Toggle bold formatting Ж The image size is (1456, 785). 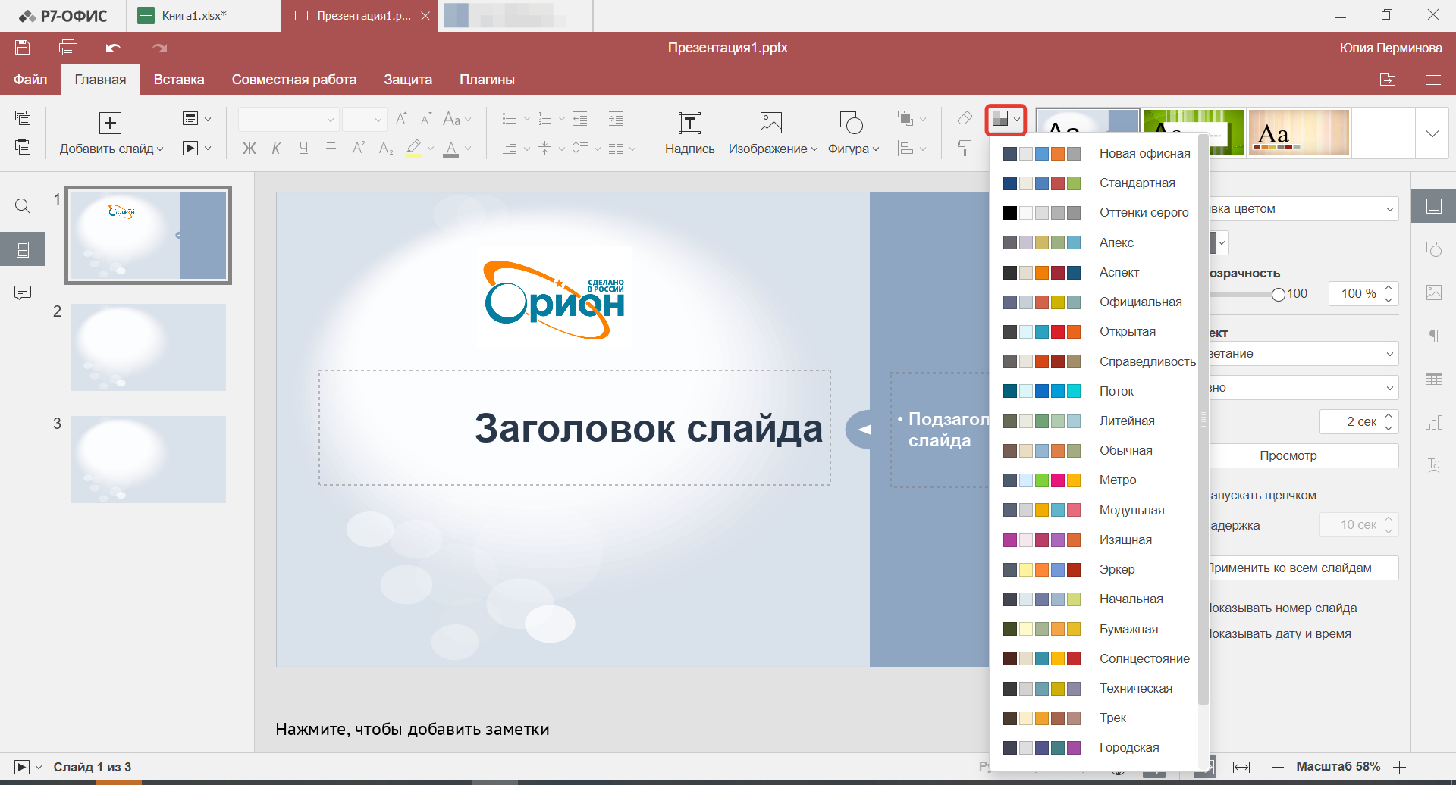[x=249, y=149]
